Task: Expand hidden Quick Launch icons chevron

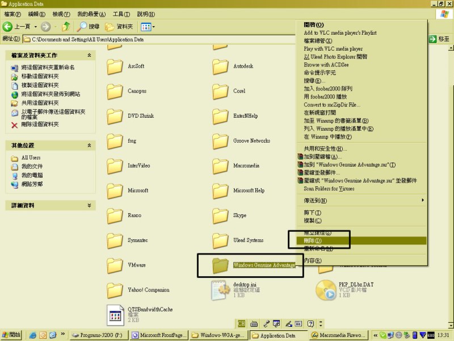Action: [63, 334]
